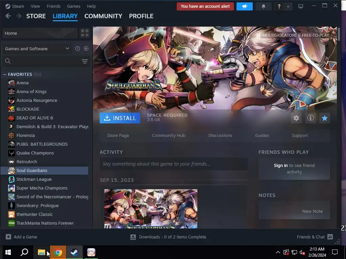Click the PUBG: BATTLEGROUNDS game icon
Viewport: 346px width, 259px height.
(x=11, y=144)
